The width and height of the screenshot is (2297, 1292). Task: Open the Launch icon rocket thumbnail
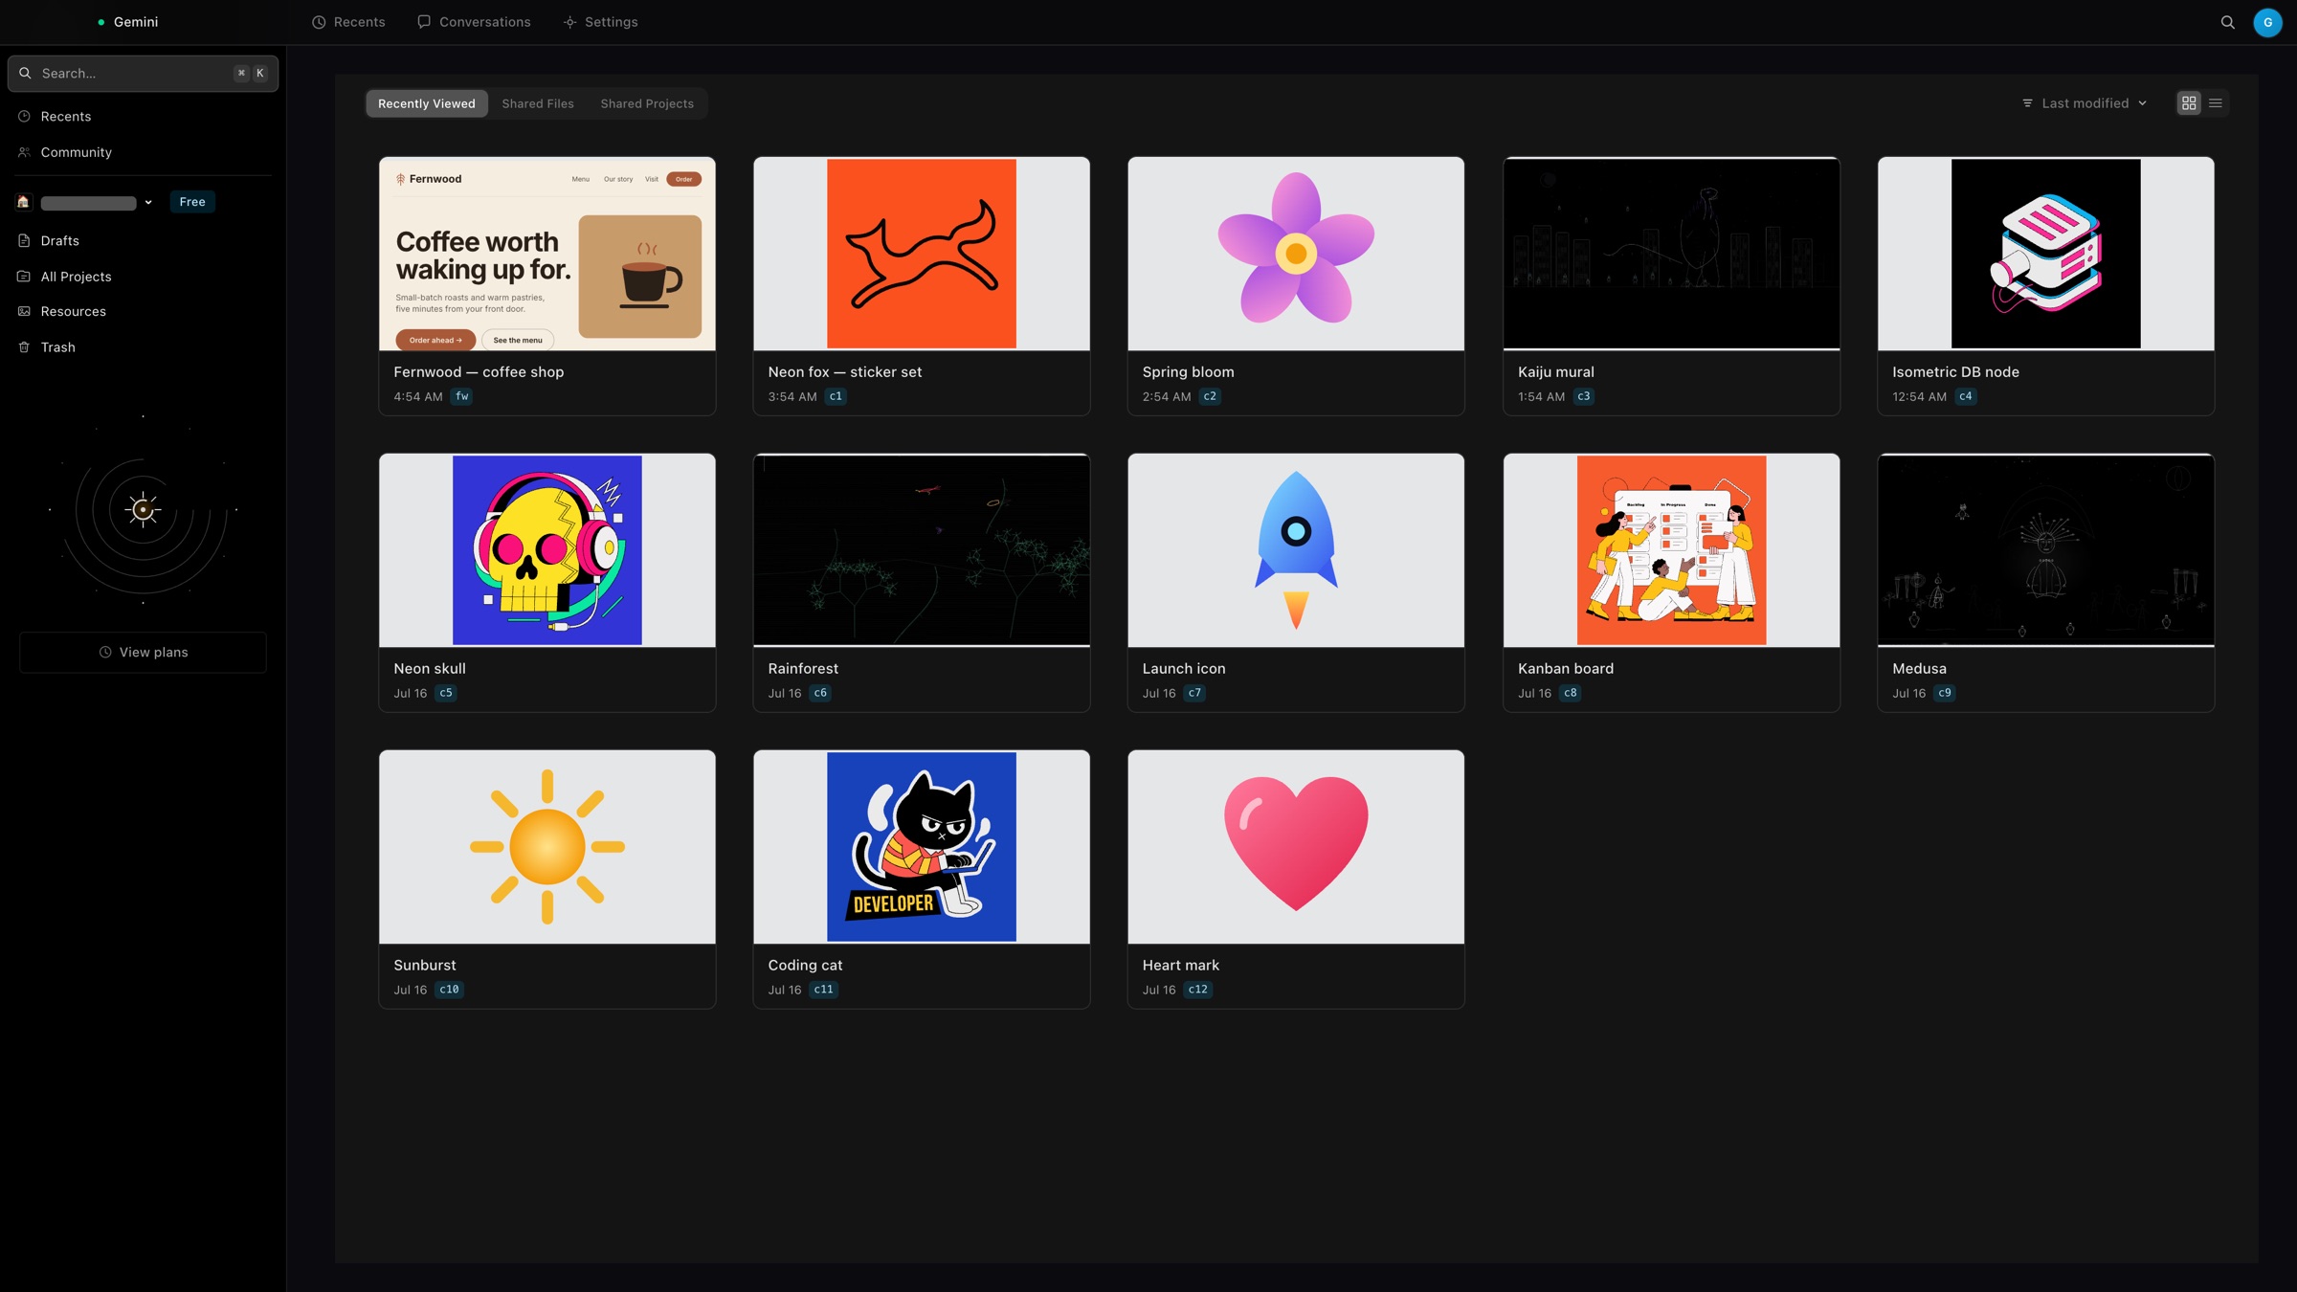coord(1296,550)
